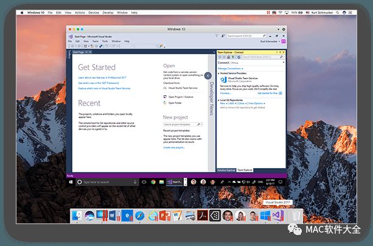Open Toolbox side tab
The height and width of the screenshot is (246, 373).
click(x=69, y=54)
